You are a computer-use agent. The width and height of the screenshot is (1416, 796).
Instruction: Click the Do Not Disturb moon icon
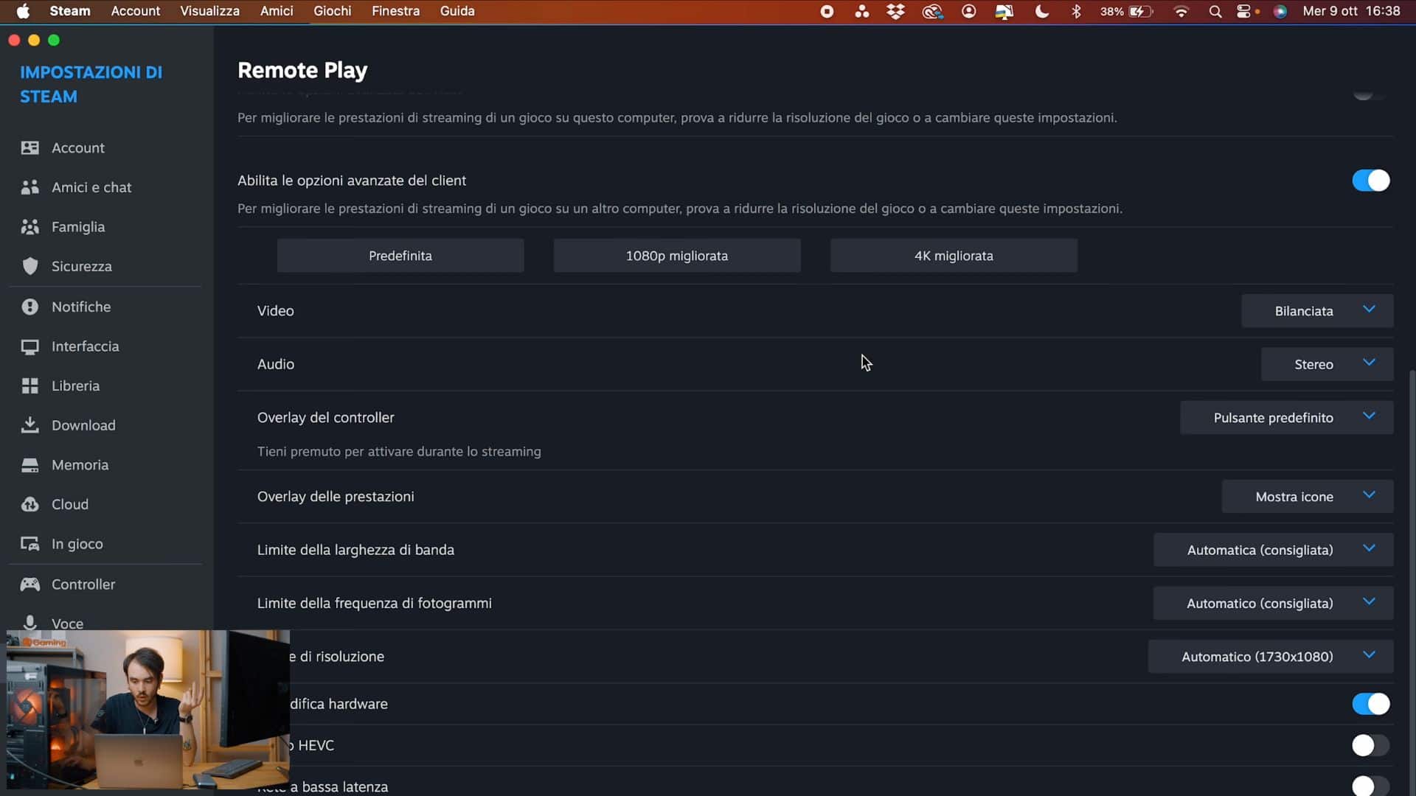[x=1041, y=11]
